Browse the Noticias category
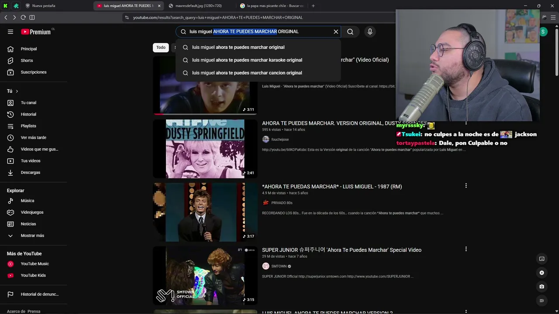559x314 pixels. click(34, 224)
